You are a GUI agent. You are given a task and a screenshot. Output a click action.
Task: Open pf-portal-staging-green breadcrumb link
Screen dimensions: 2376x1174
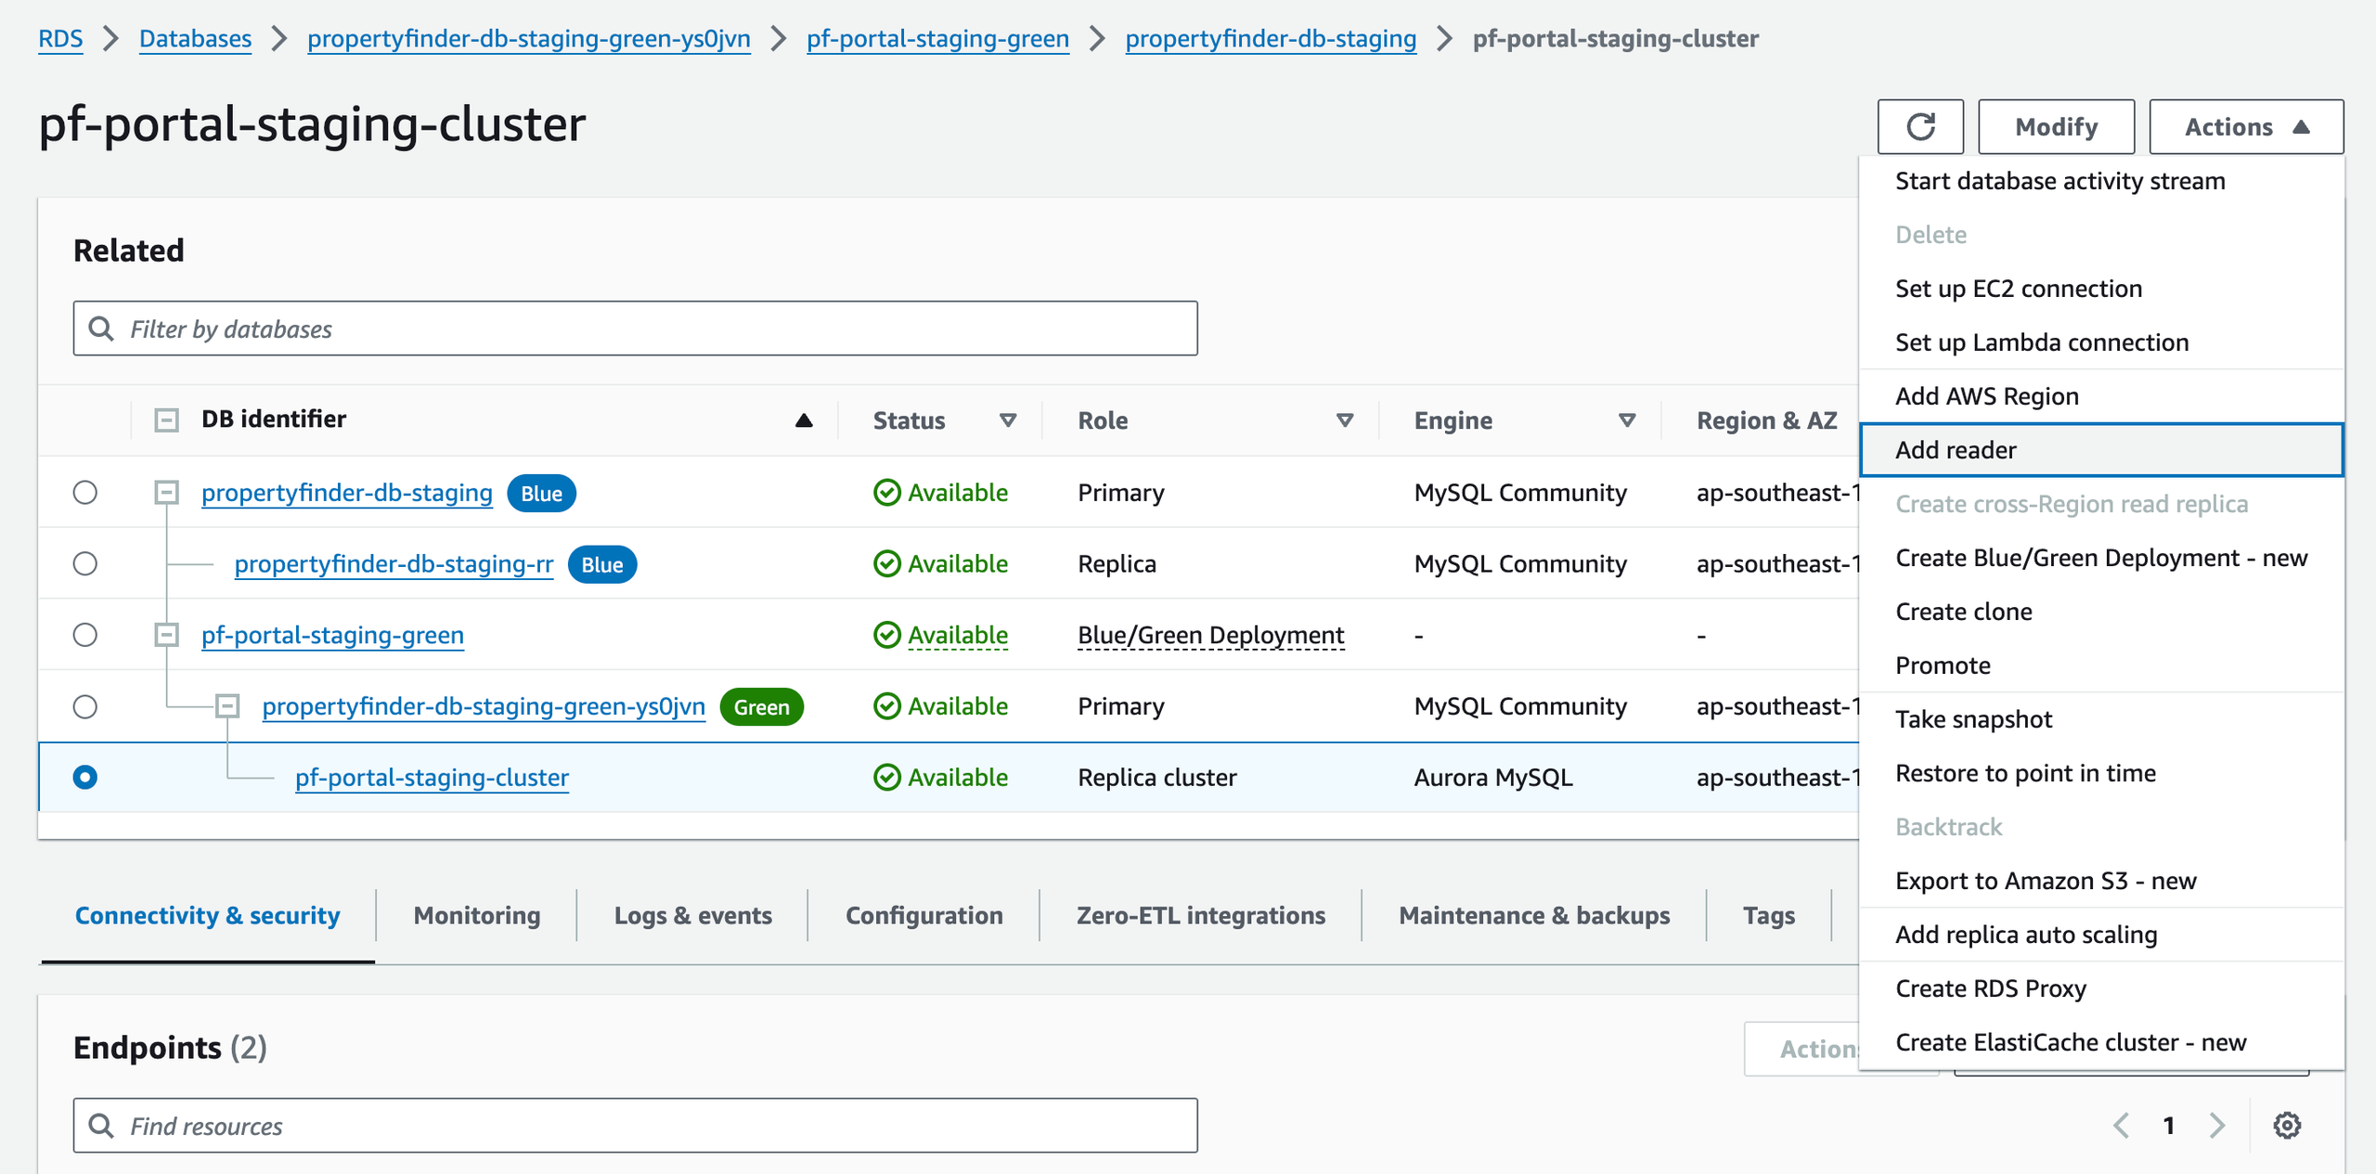click(x=937, y=38)
